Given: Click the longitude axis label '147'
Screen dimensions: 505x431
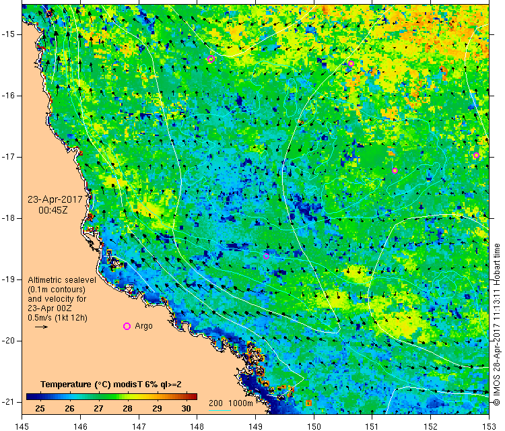Looking at the screenshot, I should pyautogui.click(x=139, y=426).
